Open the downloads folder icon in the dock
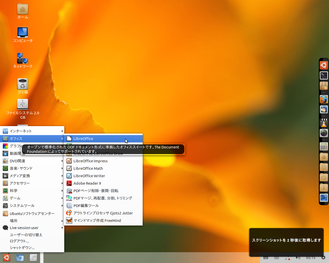 coord(324,187)
